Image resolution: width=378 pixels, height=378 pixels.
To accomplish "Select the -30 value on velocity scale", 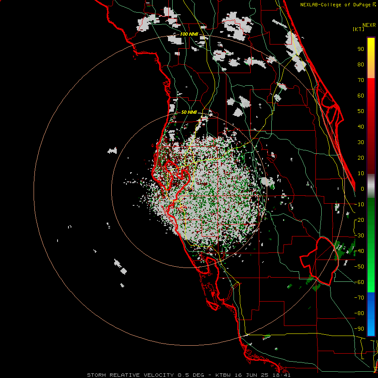I will coord(359,236).
